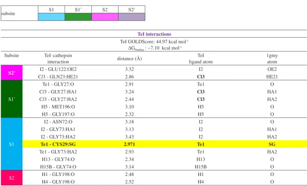Select 'H15B - GLY74:O' interaction cell

(58, 167)
